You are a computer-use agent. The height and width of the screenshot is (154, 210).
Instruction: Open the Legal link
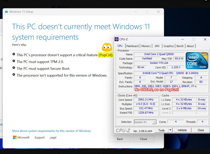pyautogui.click(x=53, y=137)
